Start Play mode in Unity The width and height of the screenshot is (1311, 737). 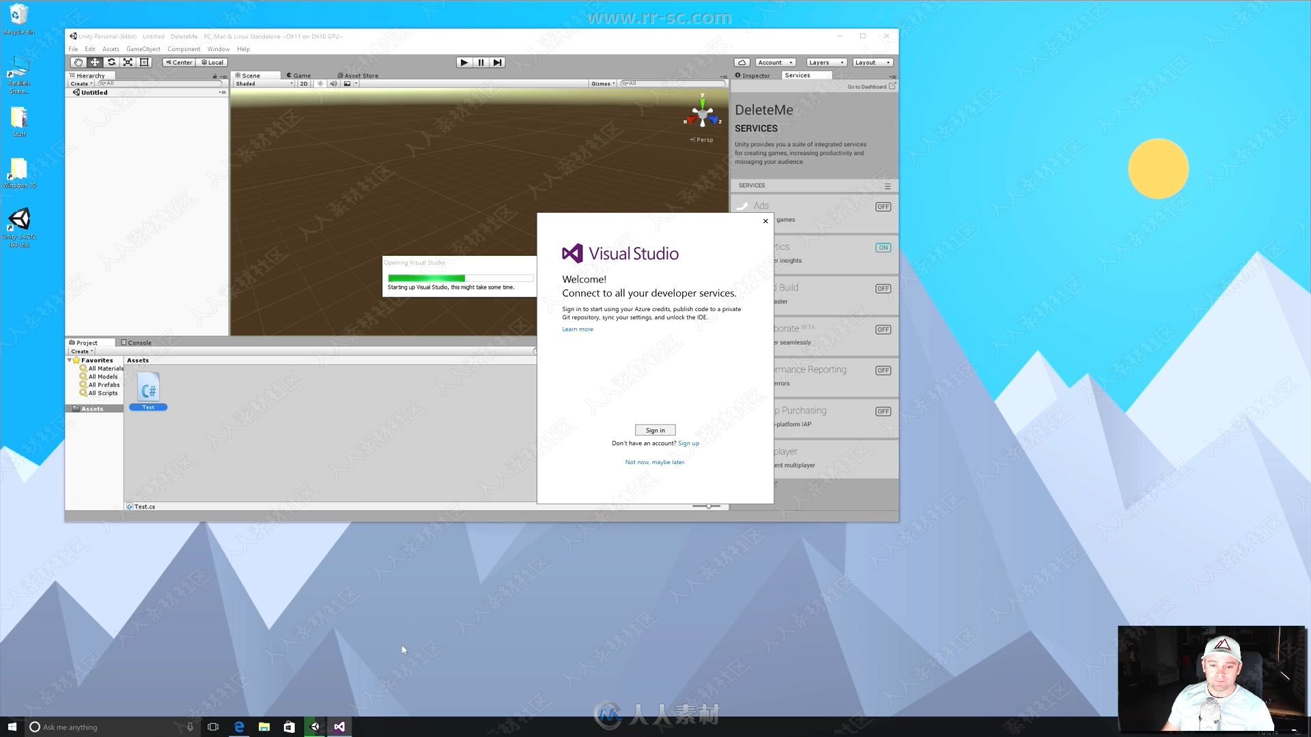464,62
